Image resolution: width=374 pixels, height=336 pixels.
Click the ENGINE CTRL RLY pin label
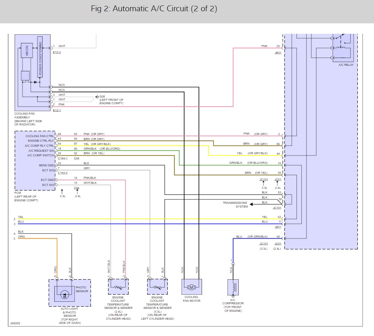41,140
